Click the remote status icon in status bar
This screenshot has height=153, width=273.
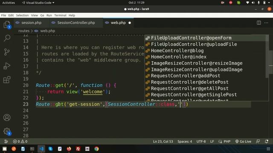click(6, 142)
